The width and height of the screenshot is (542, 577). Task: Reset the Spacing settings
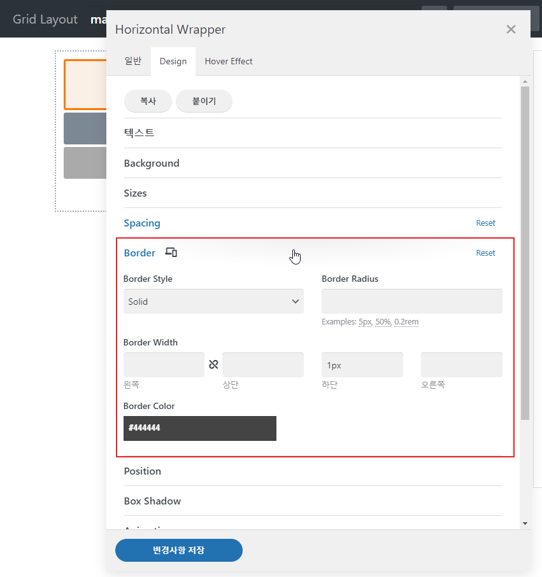(x=485, y=223)
